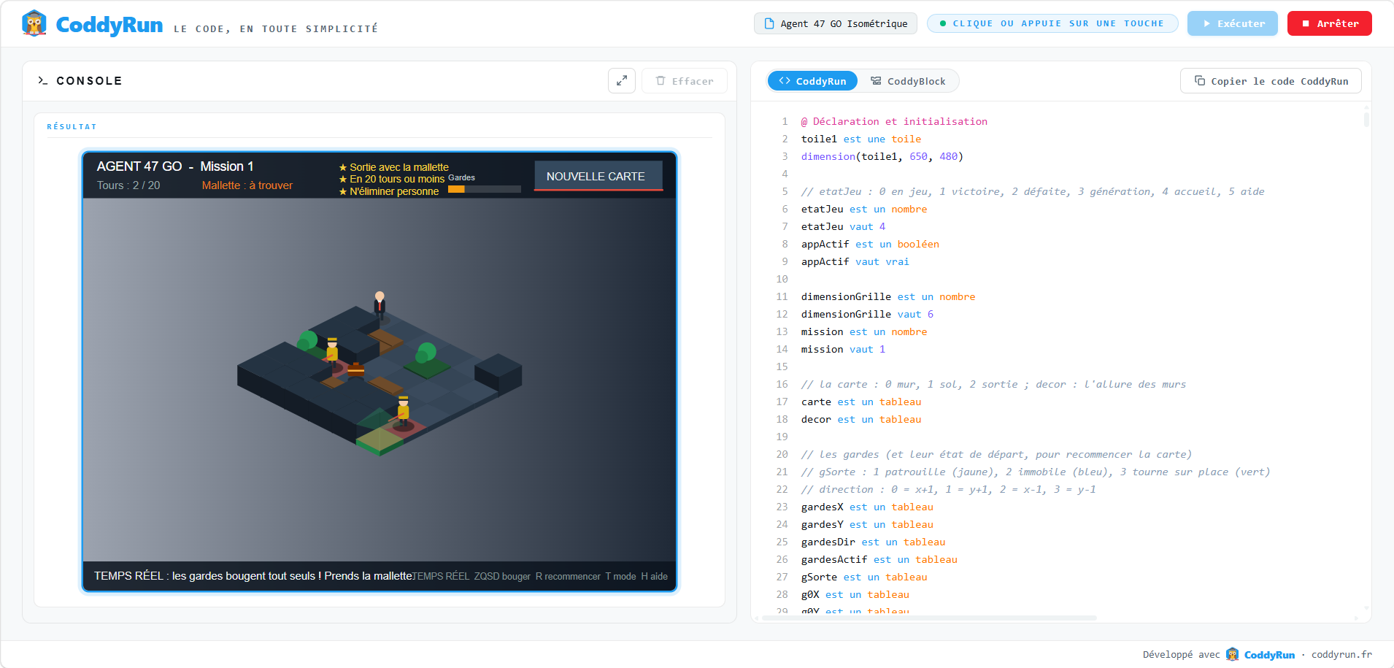Click the CoddyRun owl logo icon

click(x=34, y=23)
